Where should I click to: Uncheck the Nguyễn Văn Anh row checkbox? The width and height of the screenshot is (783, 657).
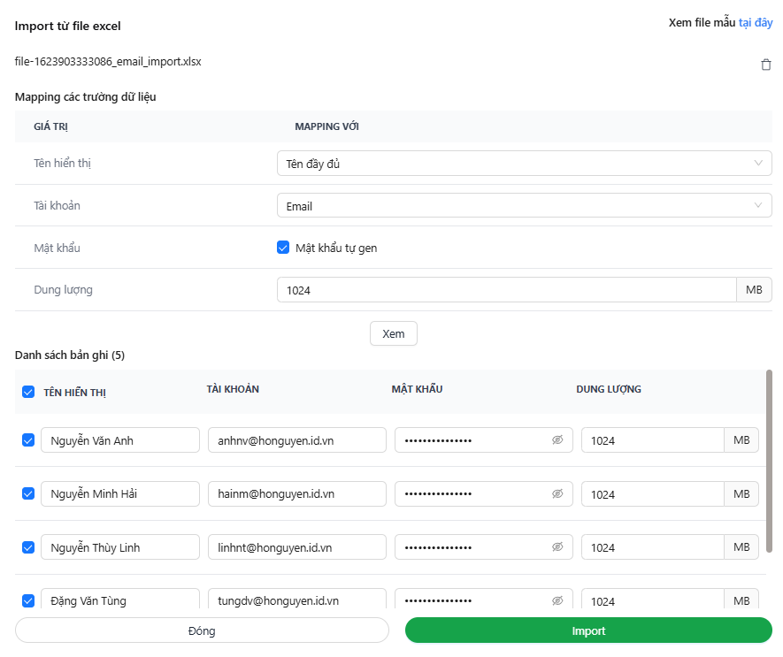point(28,439)
